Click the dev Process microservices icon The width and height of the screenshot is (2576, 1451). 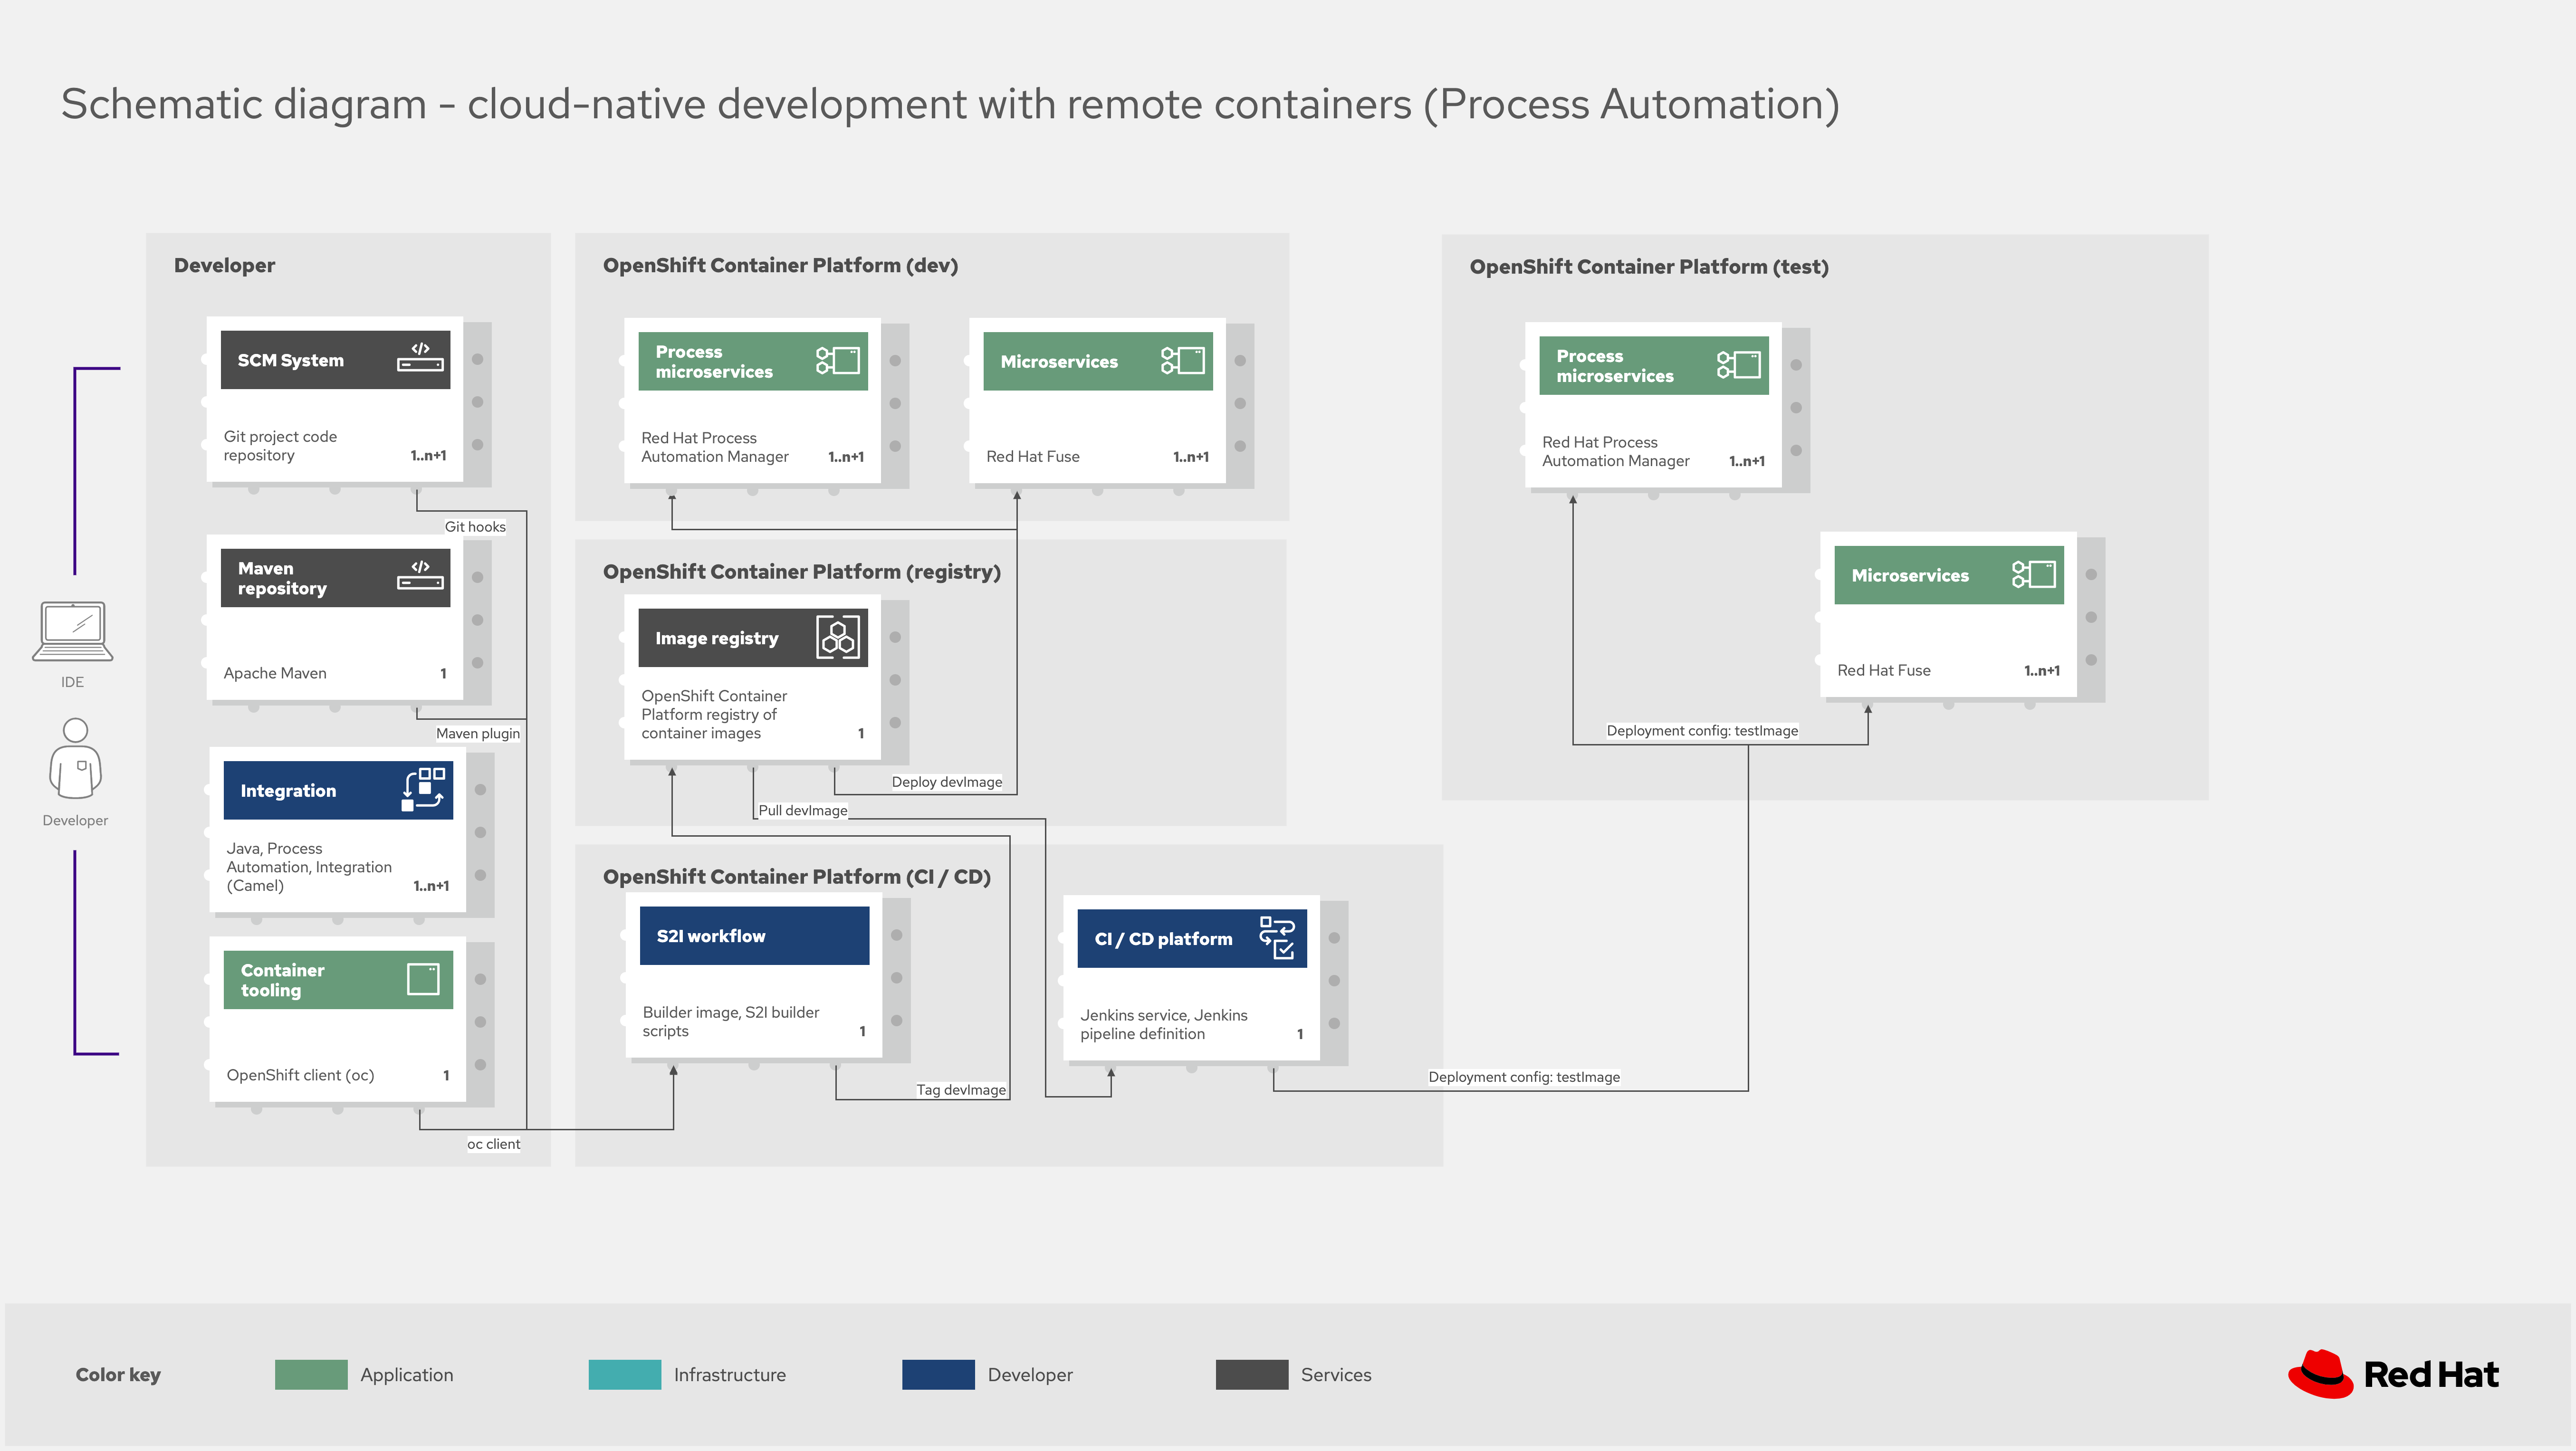click(x=838, y=360)
